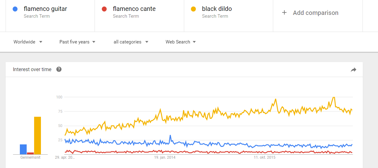This screenshot has height=168, width=378.
Task: Click the red average bar in chart
Action: 30,153
